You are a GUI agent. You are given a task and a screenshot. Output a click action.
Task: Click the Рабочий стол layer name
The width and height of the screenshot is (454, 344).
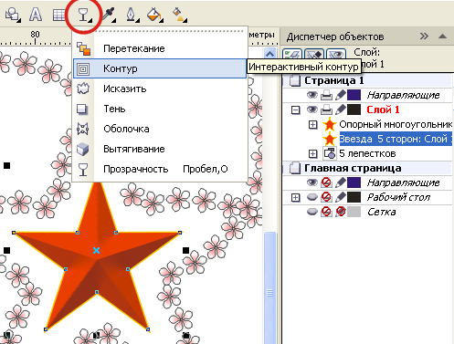click(x=398, y=197)
